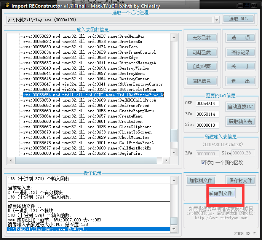Select the NtdllDefWindowProc_A import entry

(93, 95)
